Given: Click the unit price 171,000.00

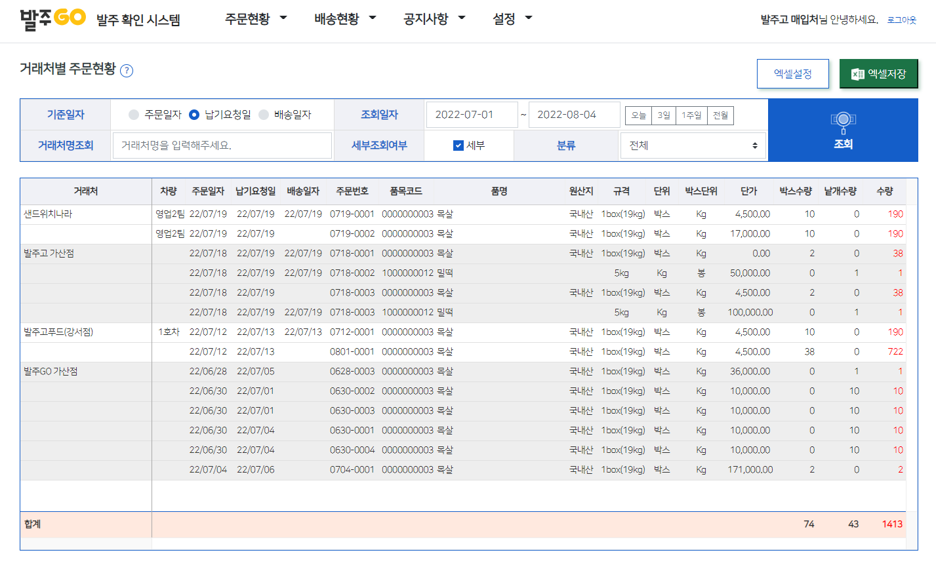Looking at the screenshot, I should click(x=750, y=470).
